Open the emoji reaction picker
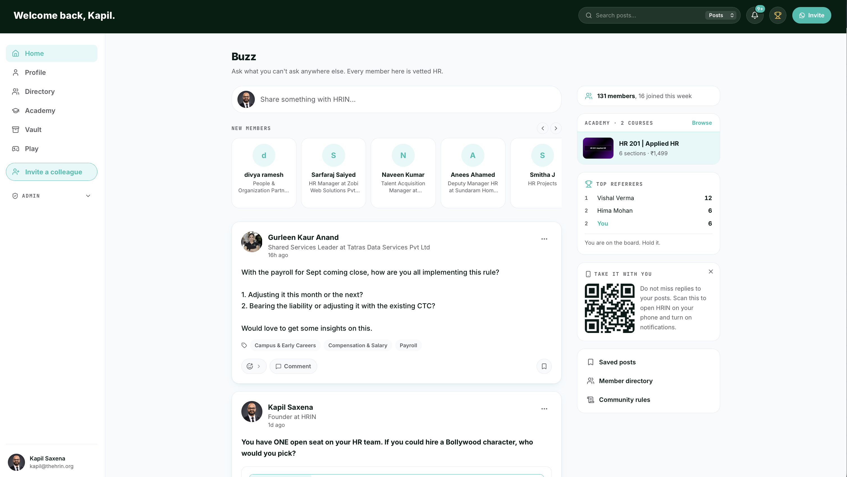This screenshot has height=477, width=847. click(254, 366)
